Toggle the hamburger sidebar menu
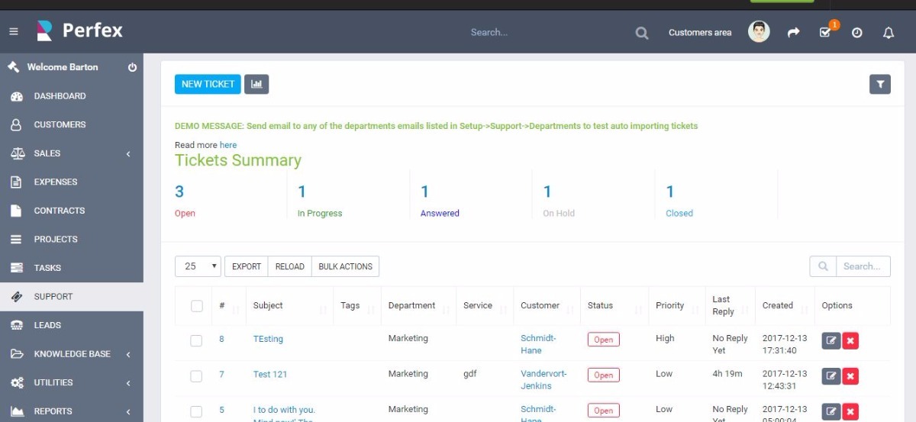The height and width of the screenshot is (422, 916). click(x=13, y=32)
